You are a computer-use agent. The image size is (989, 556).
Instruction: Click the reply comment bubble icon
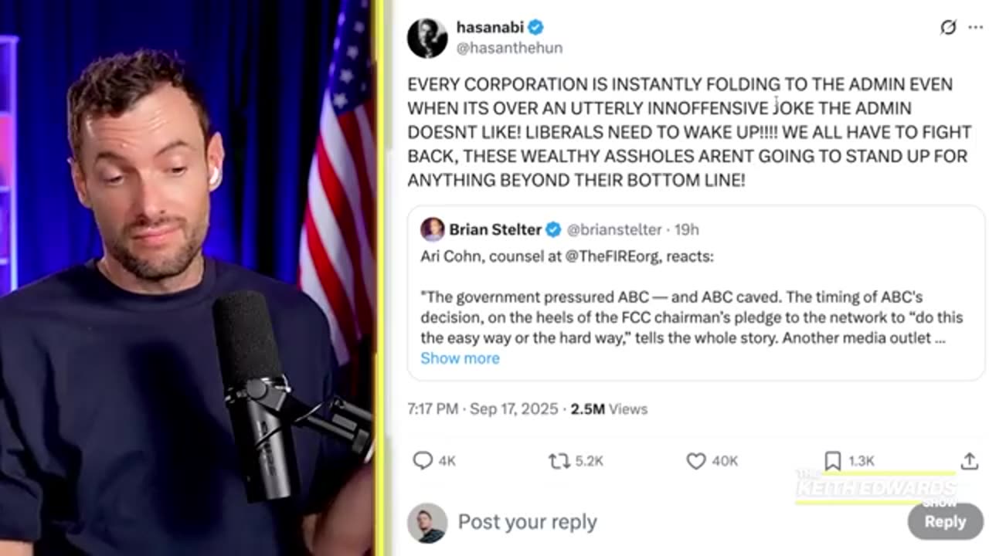[423, 461]
